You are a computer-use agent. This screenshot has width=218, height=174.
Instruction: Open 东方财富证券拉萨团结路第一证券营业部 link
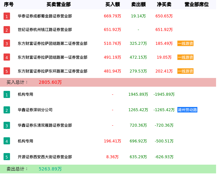tap(53, 57)
